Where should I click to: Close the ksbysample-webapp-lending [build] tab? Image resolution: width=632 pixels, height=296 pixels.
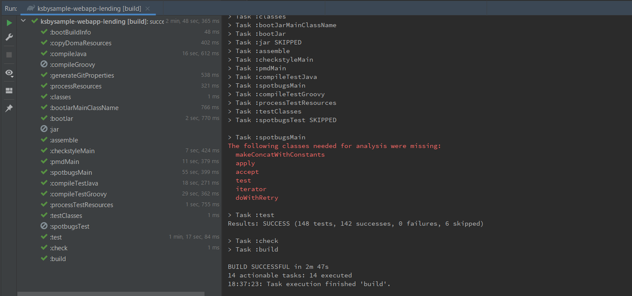pos(147,8)
